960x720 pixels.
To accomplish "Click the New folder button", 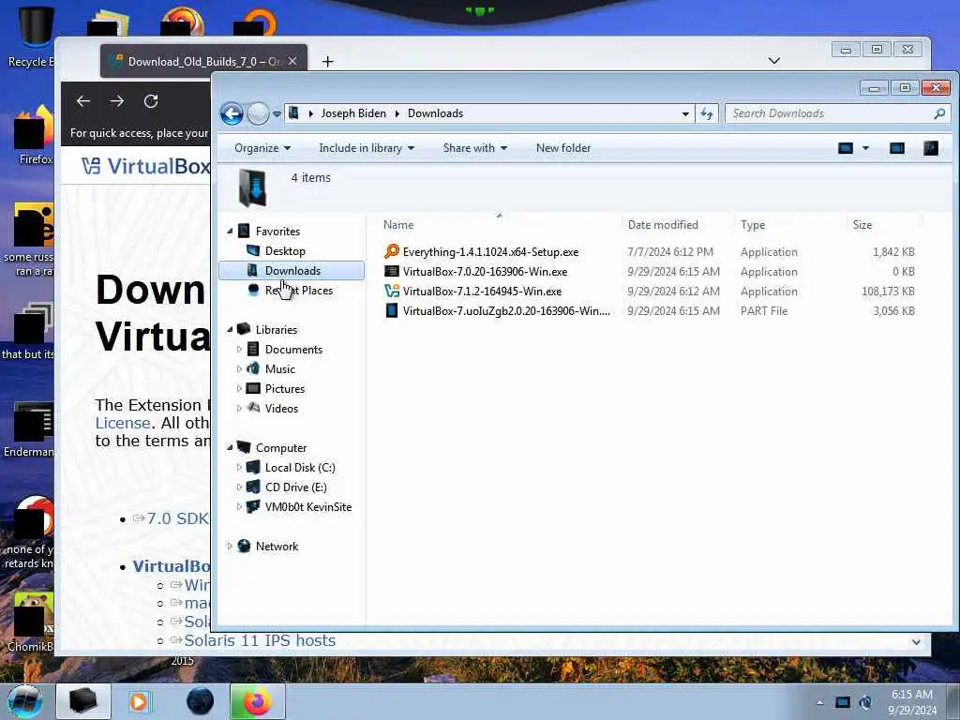I will (x=563, y=148).
